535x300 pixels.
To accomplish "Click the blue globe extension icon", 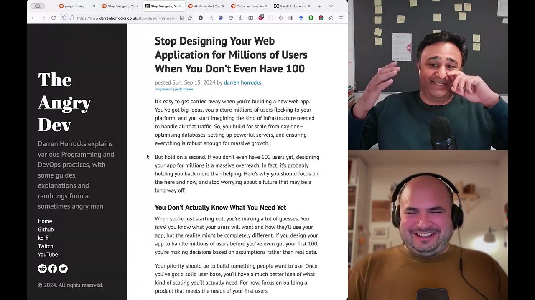I will tap(221, 18).
